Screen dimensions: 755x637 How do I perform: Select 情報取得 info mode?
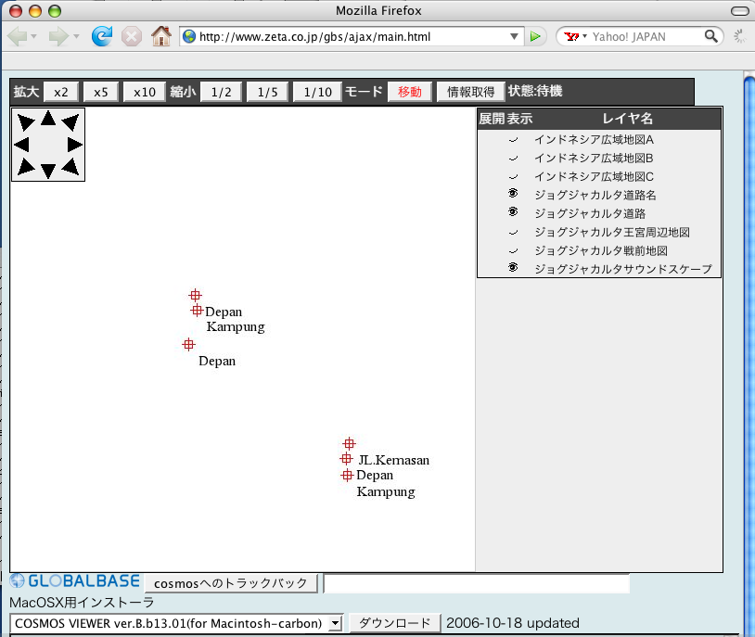pyautogui.click(x=470, y=92)
